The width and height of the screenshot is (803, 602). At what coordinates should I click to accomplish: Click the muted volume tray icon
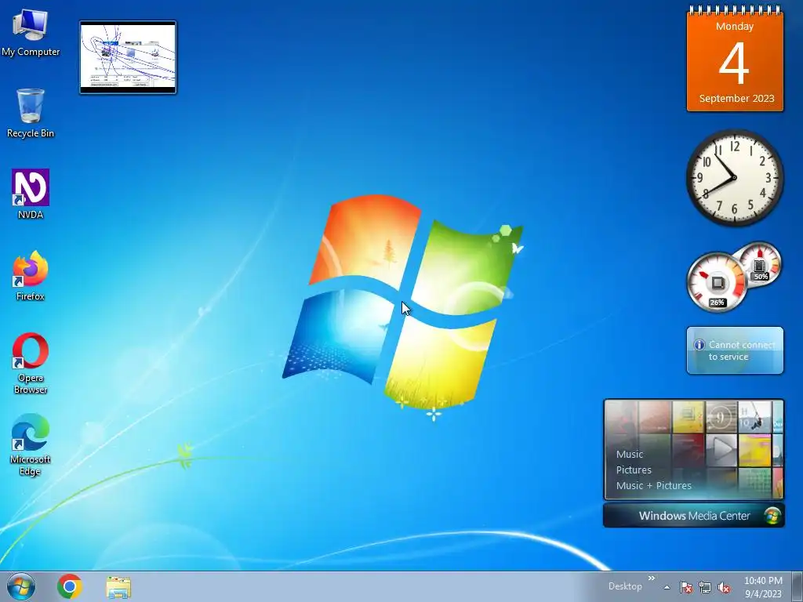(724, 587)
